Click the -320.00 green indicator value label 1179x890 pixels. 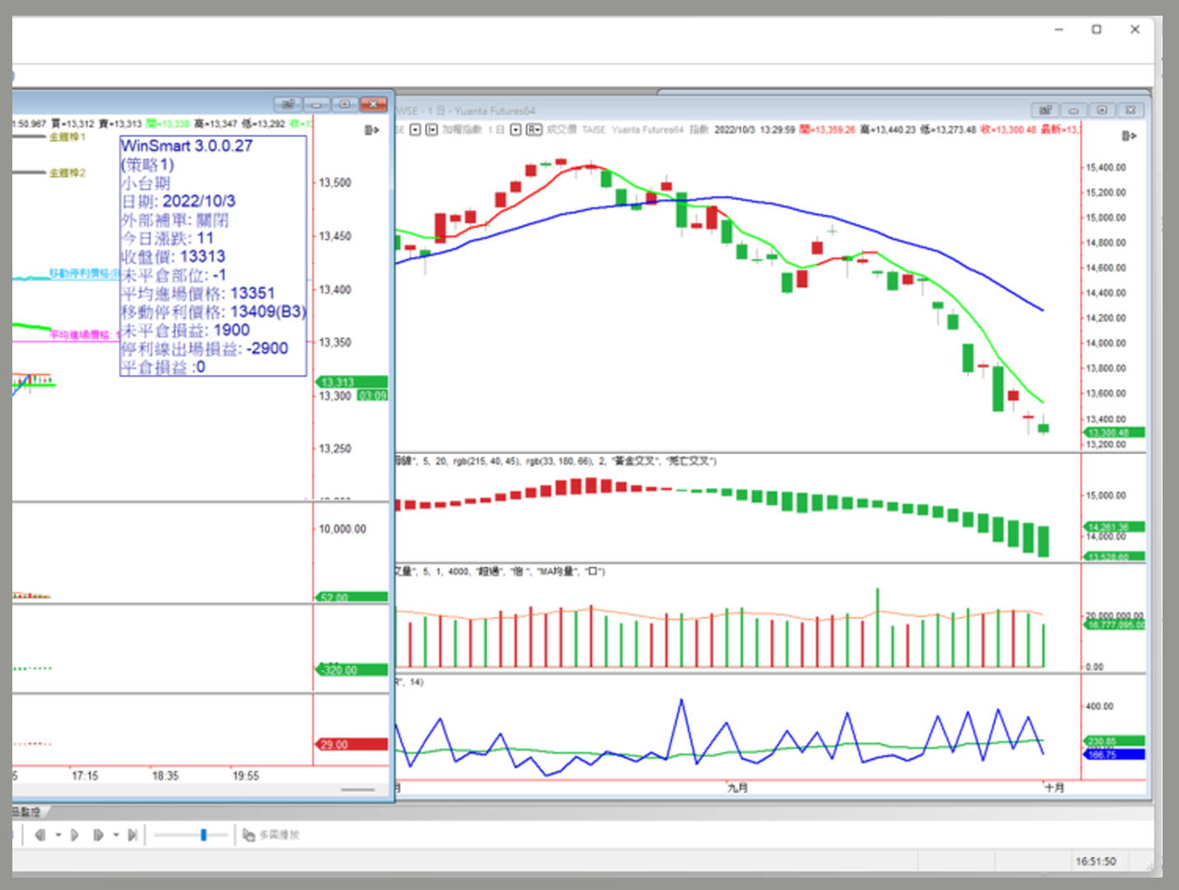pos(352,670)
